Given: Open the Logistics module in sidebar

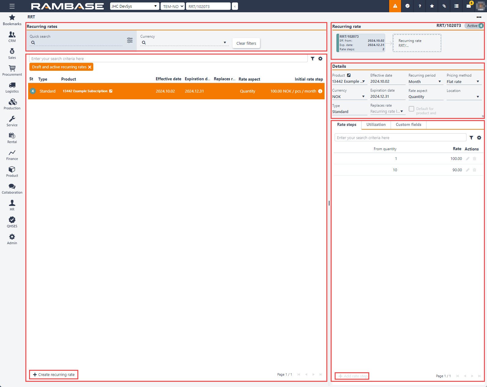Looking at the screenshot, I should pos(12,87).
